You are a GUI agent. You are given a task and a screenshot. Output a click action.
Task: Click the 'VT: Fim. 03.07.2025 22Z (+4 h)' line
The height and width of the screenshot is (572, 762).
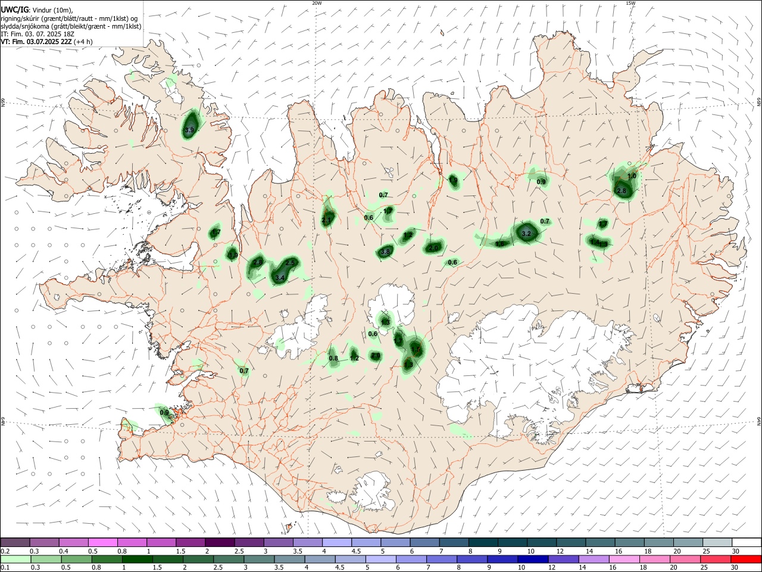click(47, 42)
